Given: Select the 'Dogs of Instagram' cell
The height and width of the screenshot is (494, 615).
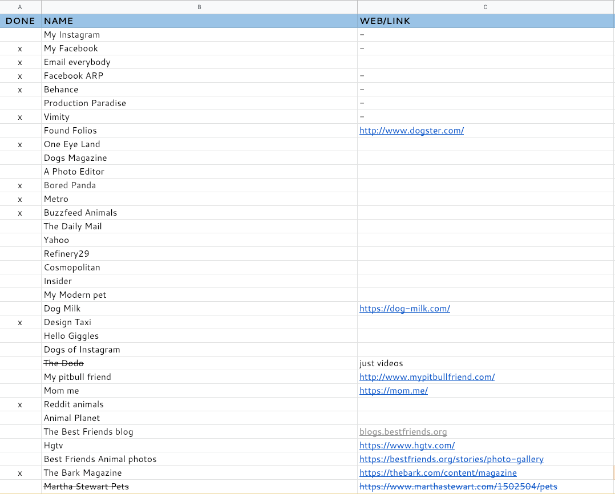Looking at the screenshot, I should [199, 350].
